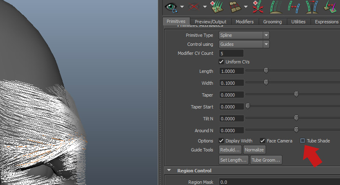This screenshot has width=340, height=185.
Task: Uncheck the Uniform CVs checkbox
Action: pyautogui.click(x=221, y=62)
